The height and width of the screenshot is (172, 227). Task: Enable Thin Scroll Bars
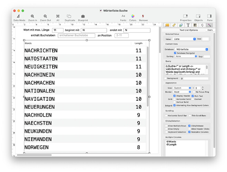click(x=190, y=116)
